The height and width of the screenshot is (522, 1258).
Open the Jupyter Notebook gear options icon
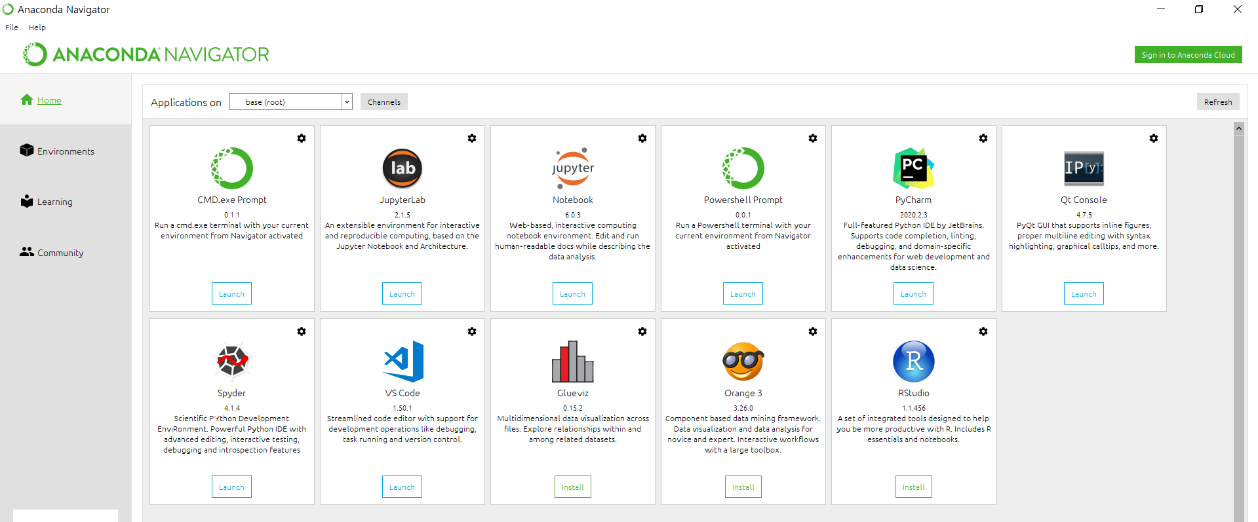[642, 138]
